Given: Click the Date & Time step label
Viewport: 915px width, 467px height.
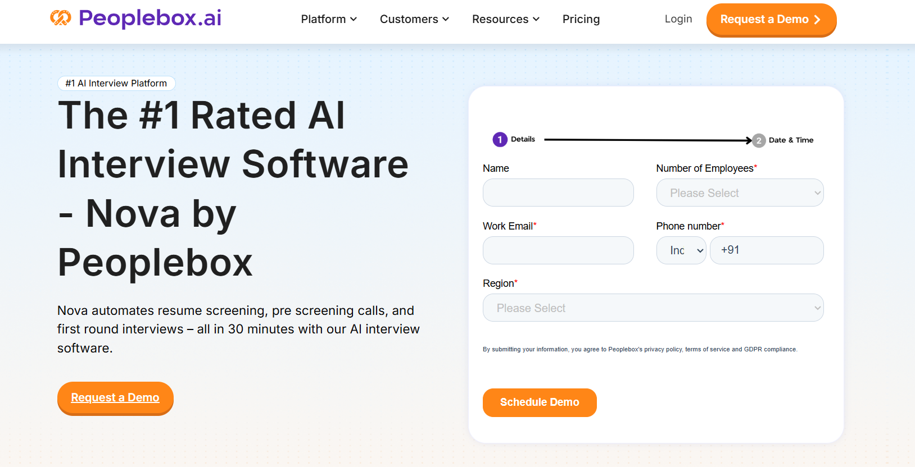Looking at the screenshot, I should (791, 140).
